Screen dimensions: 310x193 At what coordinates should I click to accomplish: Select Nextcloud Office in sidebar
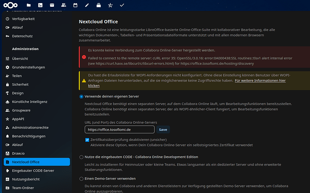(37, 162)
